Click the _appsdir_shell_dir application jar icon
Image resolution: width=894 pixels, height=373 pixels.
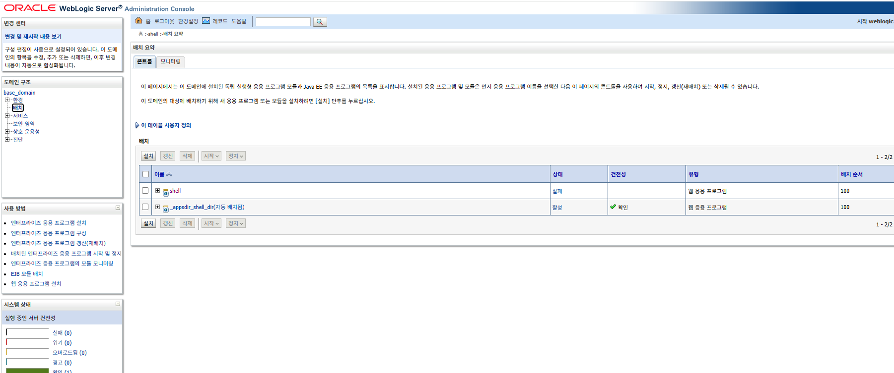[166, 209]
